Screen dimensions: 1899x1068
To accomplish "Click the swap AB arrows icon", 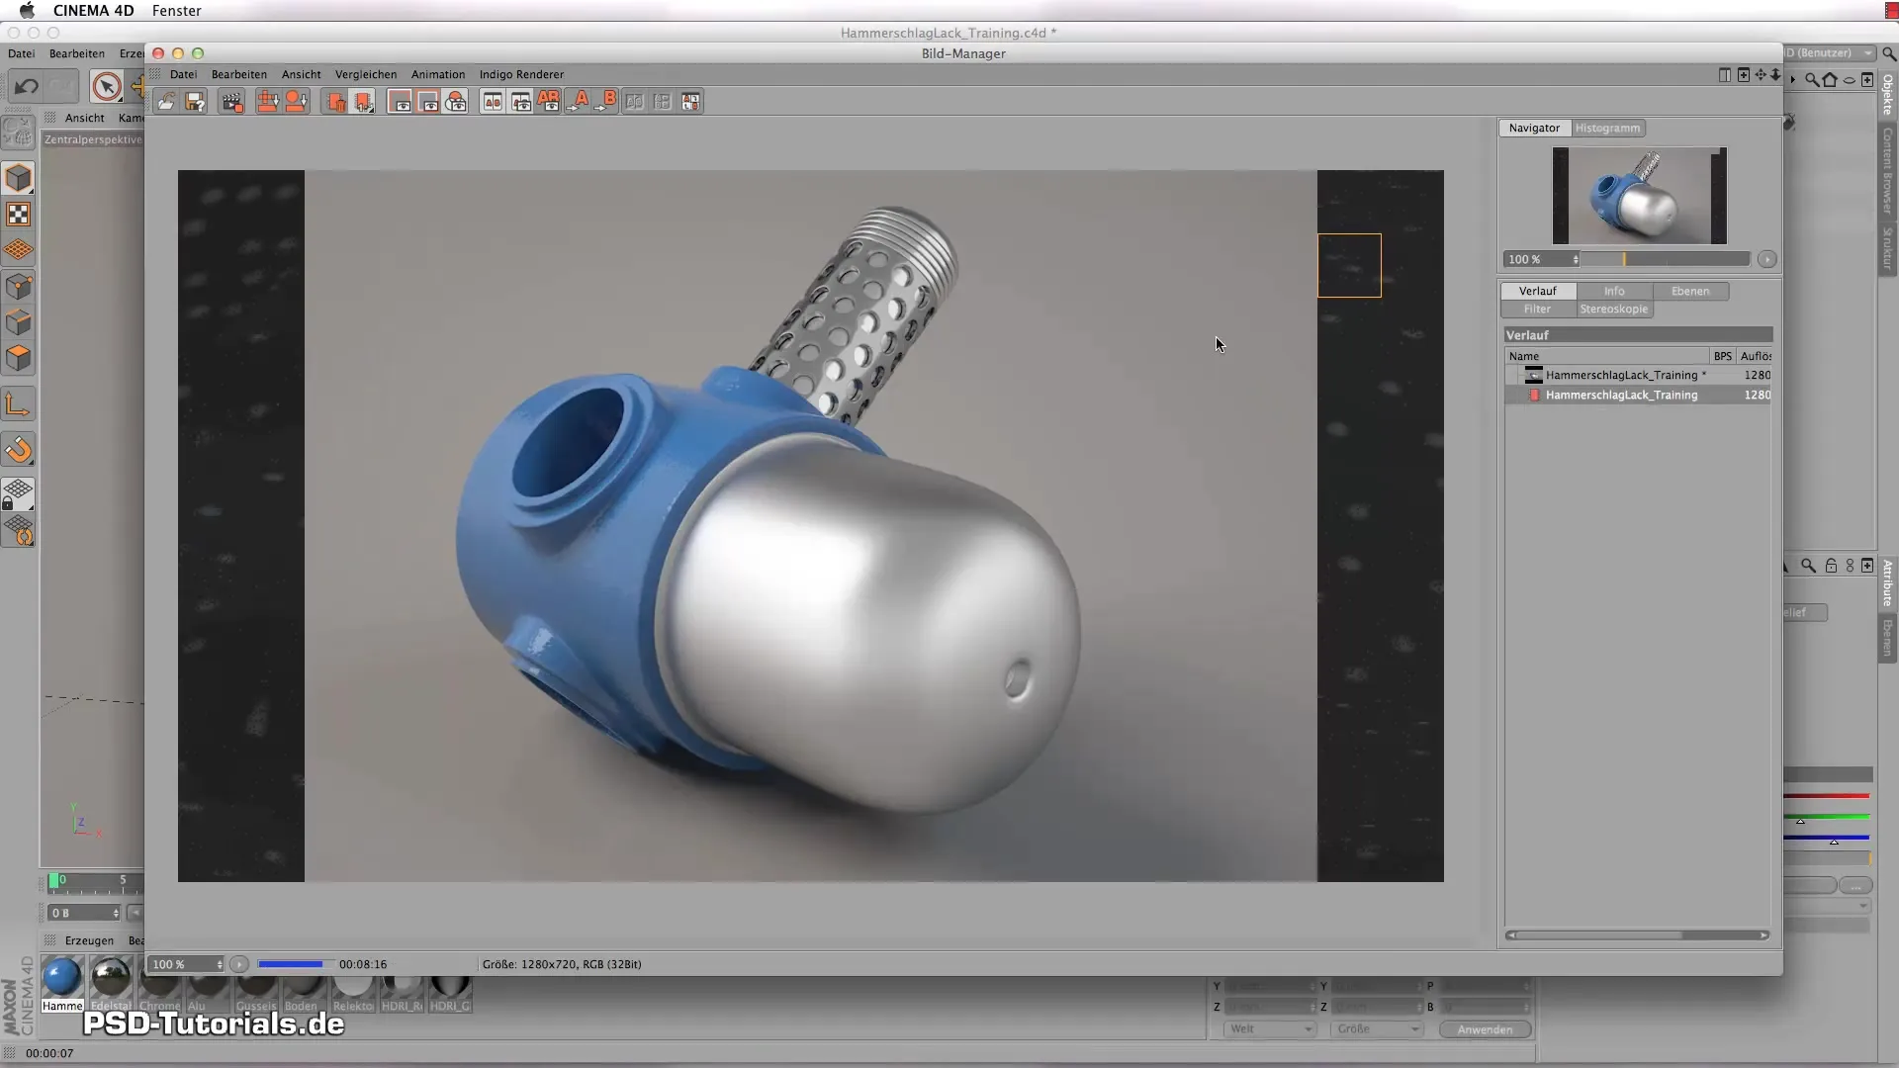I will tap(691, 102).
